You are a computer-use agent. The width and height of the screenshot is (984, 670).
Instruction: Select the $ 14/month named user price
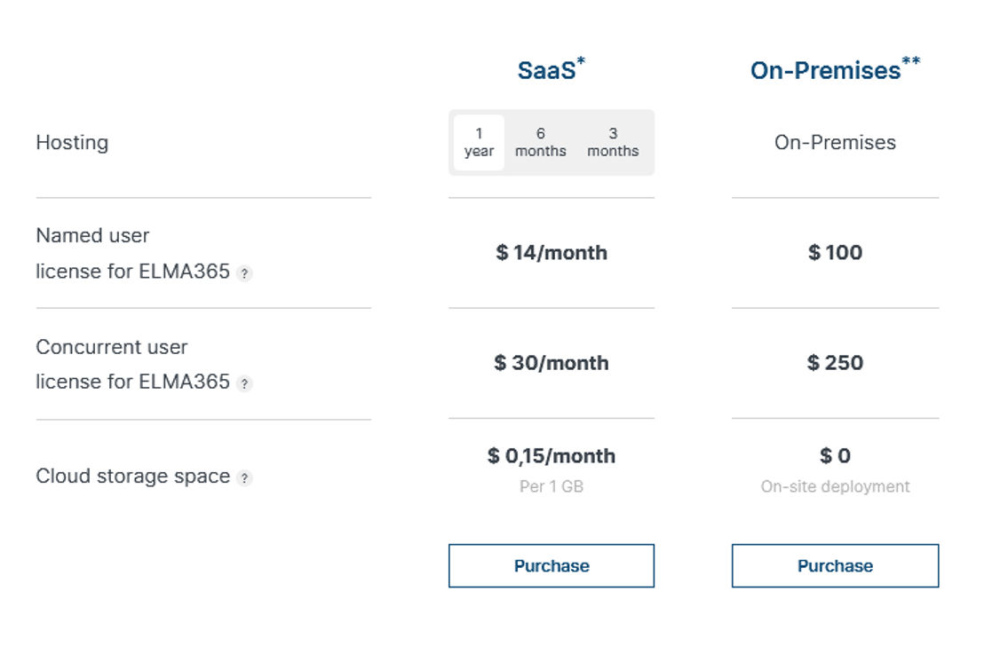click(552, 253)
